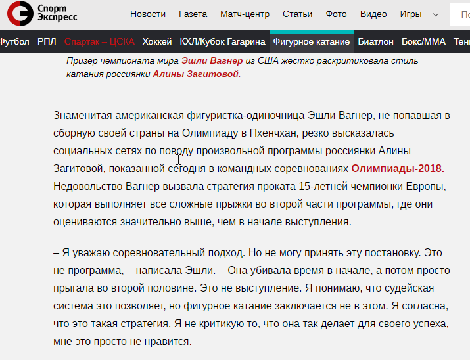Open the Новости menu item
Viewport: 470px width, 360px height.
(148, 14)
